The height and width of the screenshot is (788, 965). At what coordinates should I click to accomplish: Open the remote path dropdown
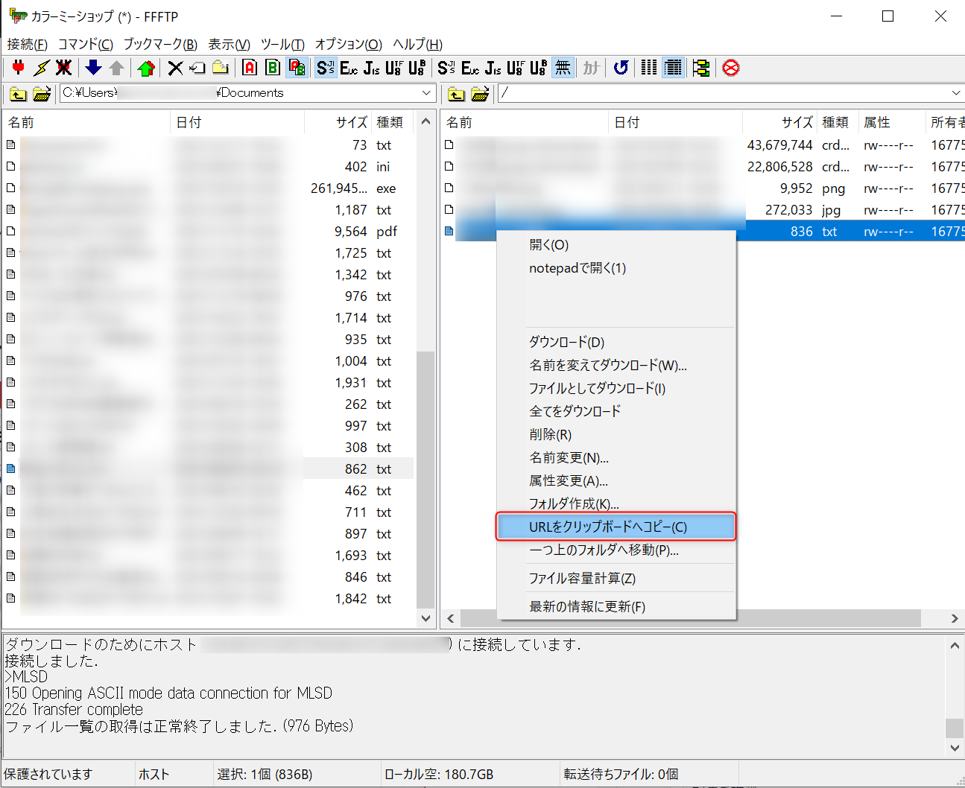point(956,93)
